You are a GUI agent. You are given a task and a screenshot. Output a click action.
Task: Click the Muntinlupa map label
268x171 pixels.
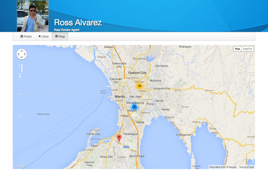tap(137, 156)
